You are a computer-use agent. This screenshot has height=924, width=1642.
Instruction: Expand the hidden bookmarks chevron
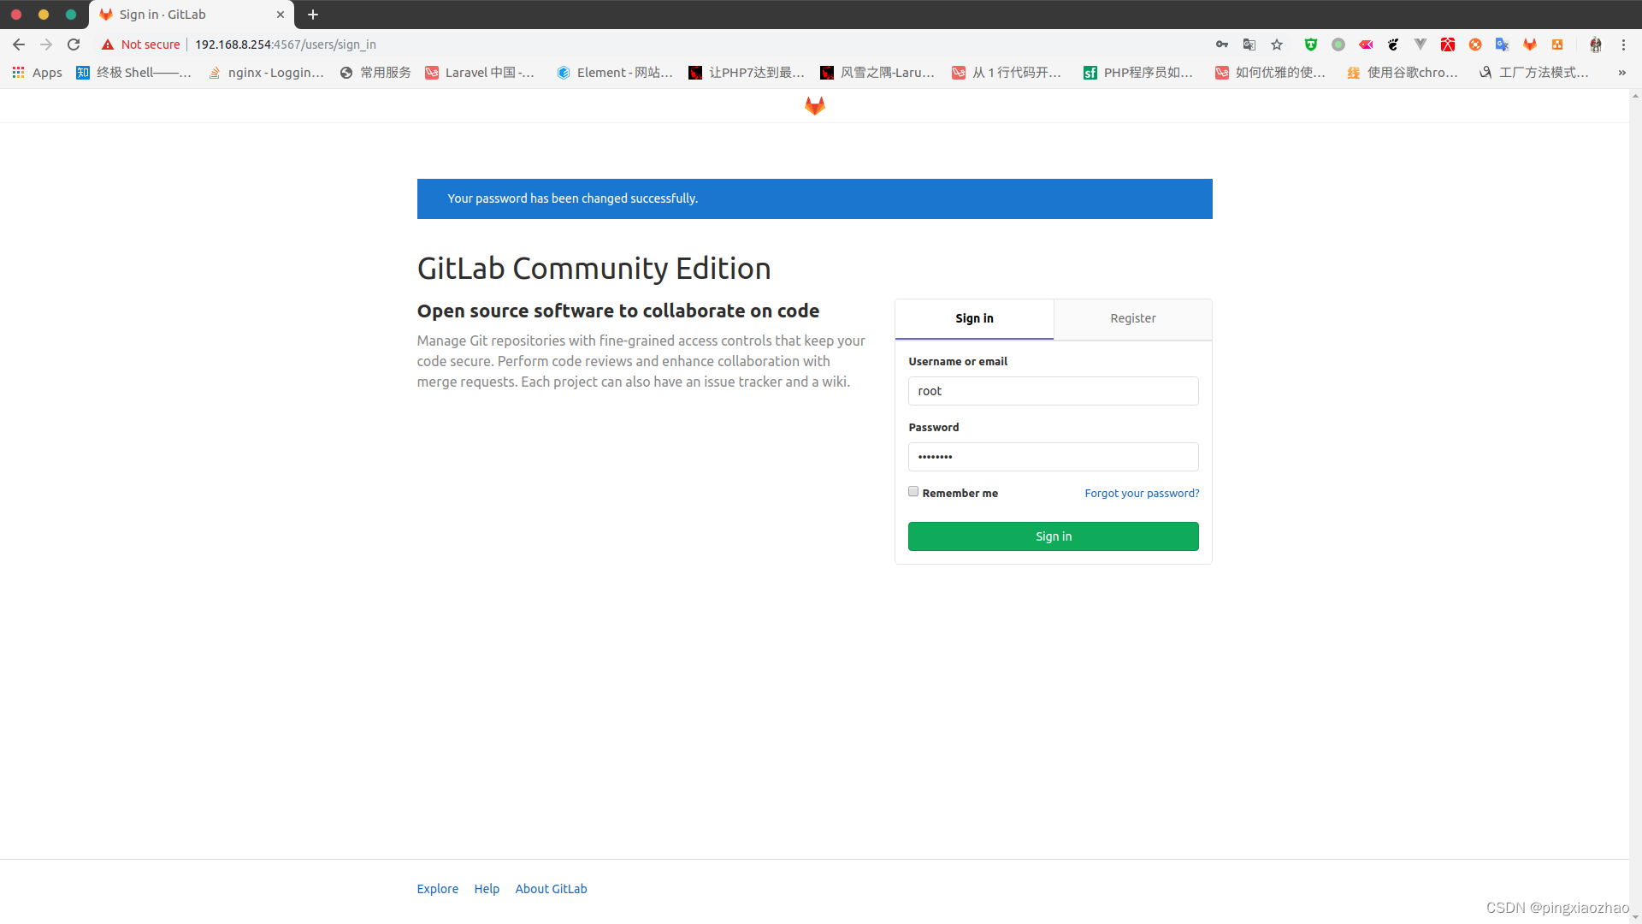(x=1621, y=73)
